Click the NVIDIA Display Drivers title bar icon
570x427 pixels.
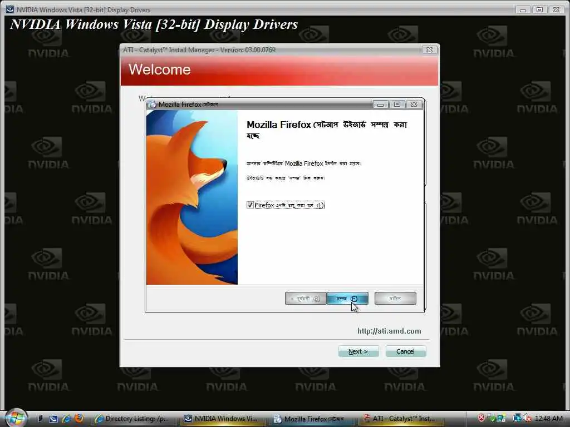pyautogui.click(x=10, y=9)
